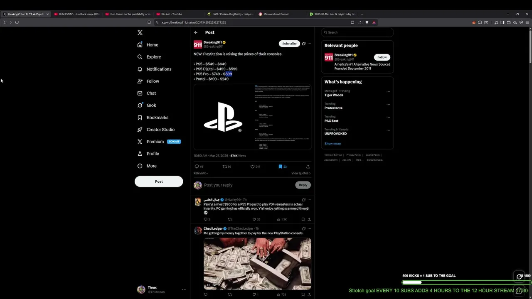Bookmark the Nwfey90 reply
The height and width of the screenshot is (299, 532).
(x=303, y=219)
